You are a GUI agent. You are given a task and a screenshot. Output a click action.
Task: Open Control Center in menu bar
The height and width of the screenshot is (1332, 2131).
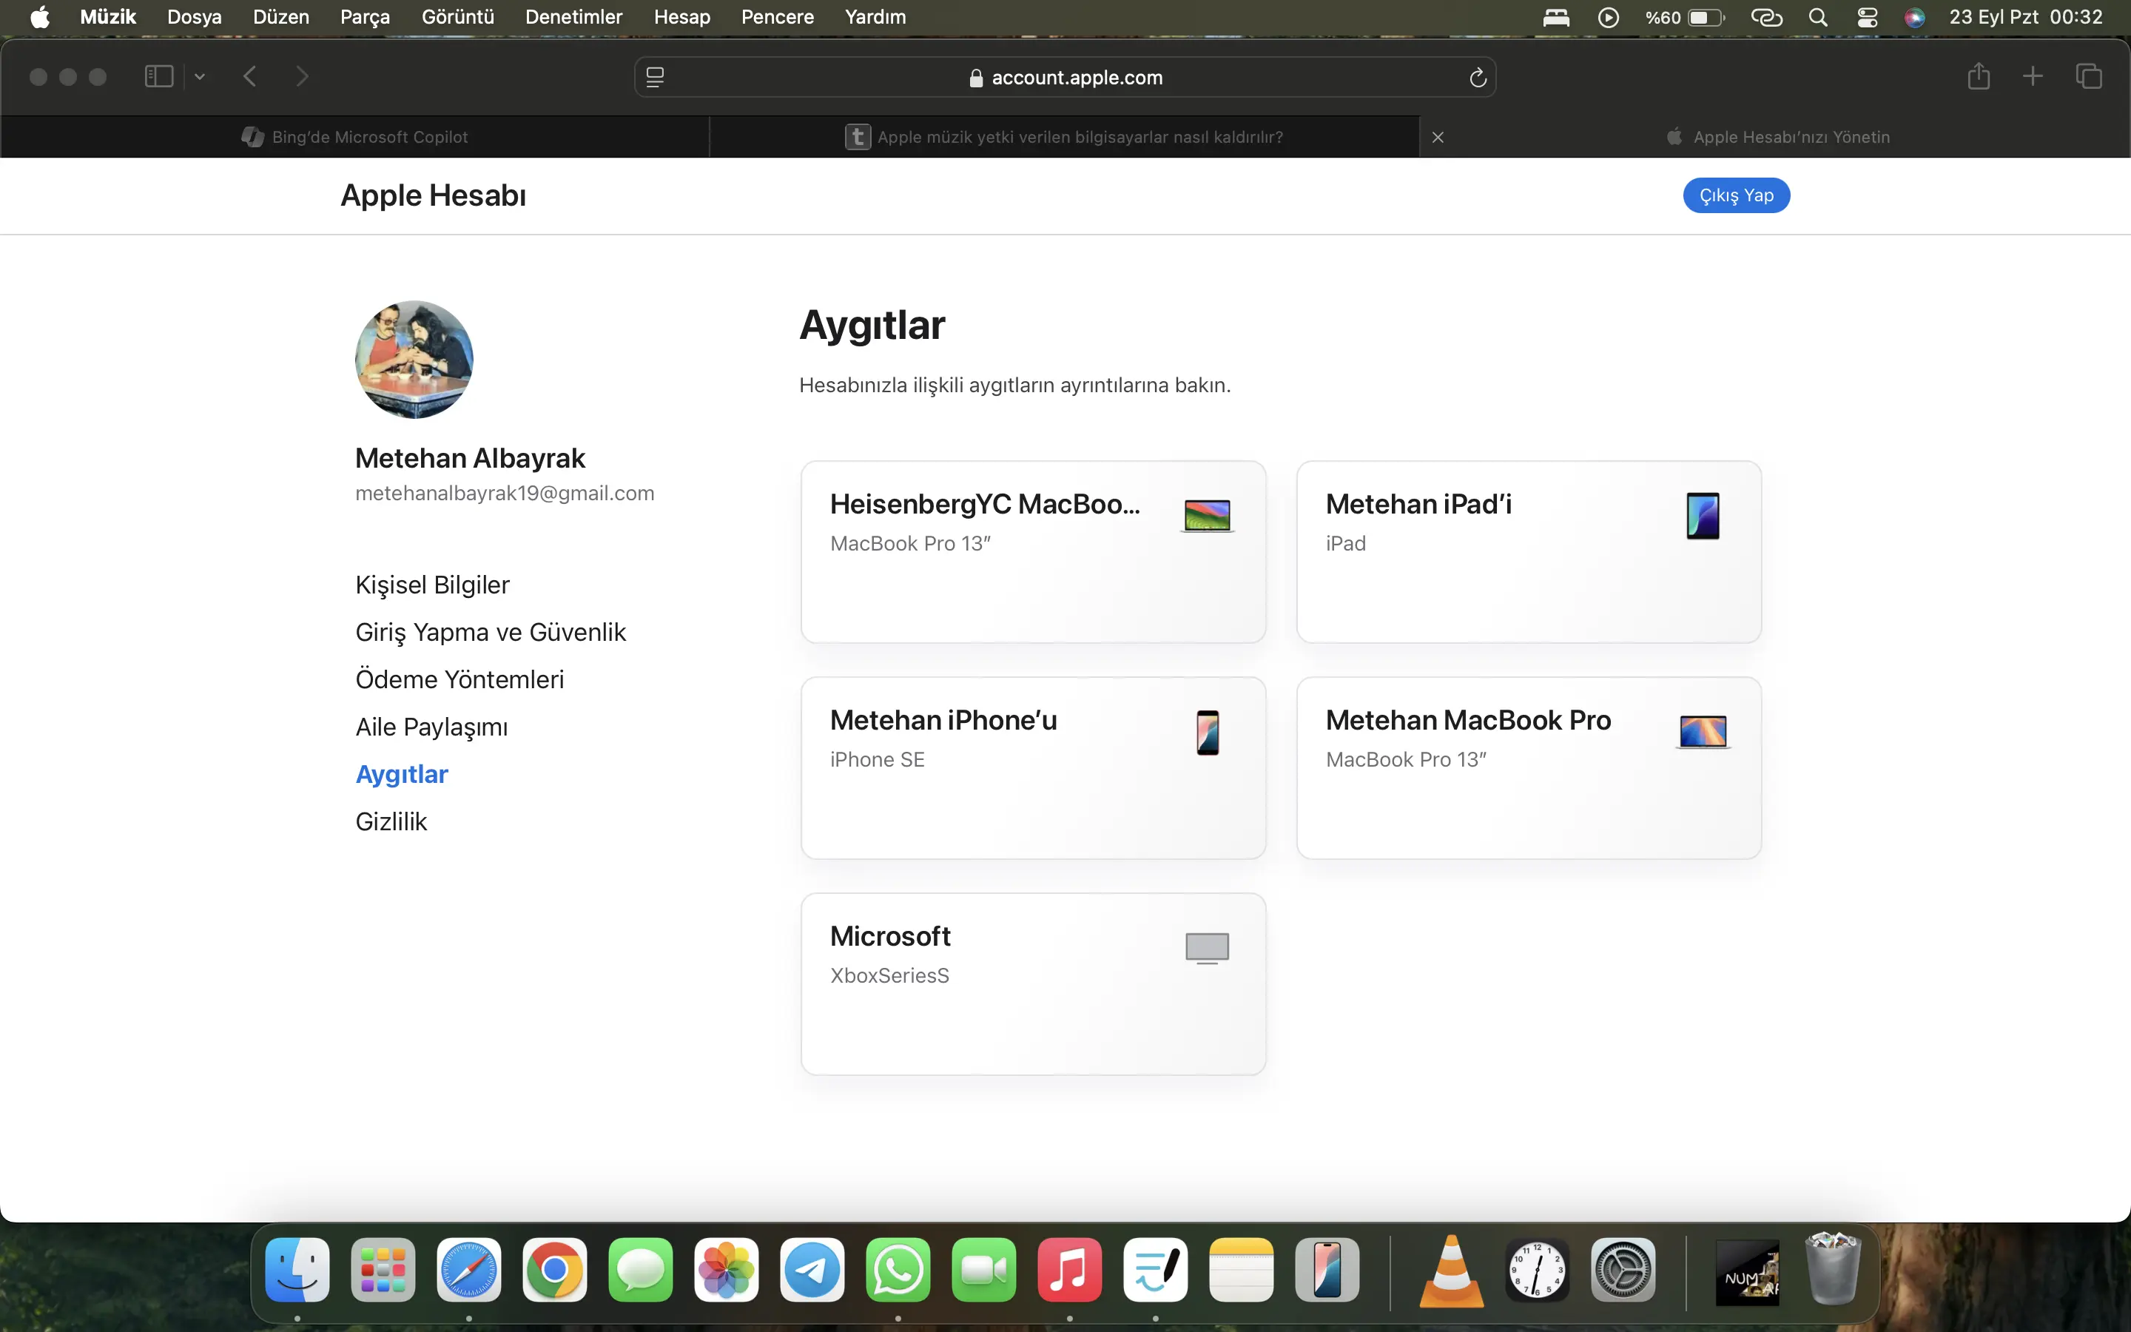point(1867,17)
